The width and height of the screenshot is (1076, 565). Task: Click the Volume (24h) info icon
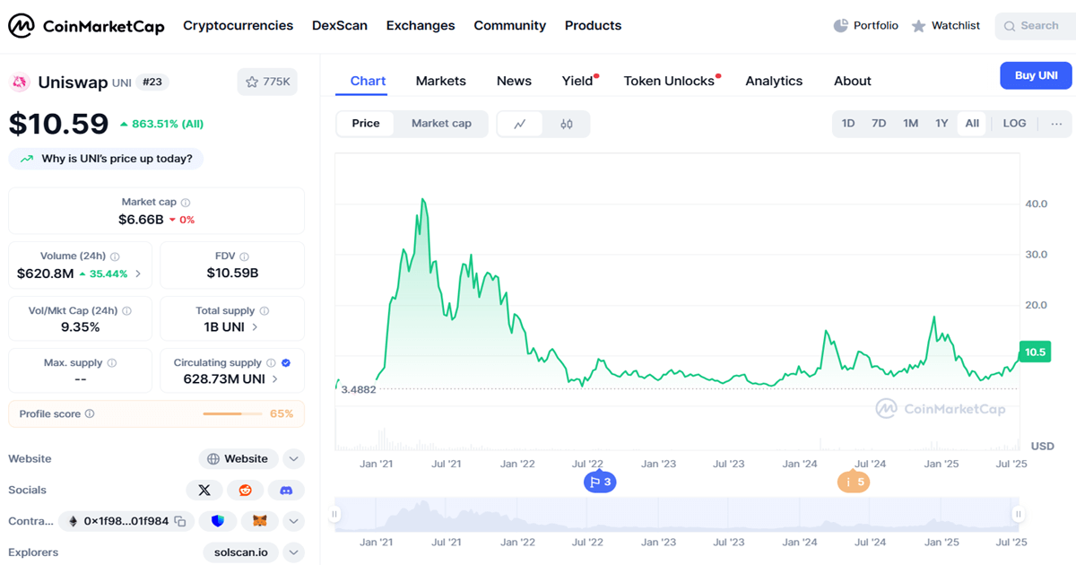(115, 256)
